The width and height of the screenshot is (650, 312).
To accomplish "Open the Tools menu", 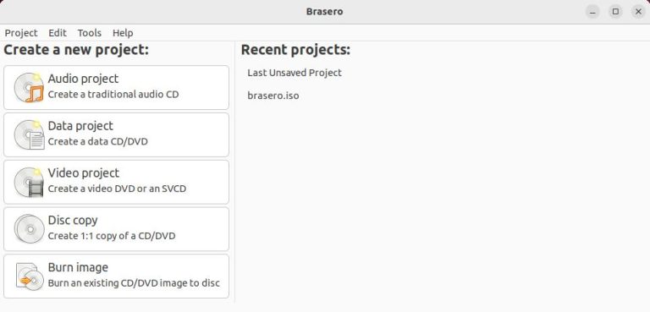I will pos(90,33).
